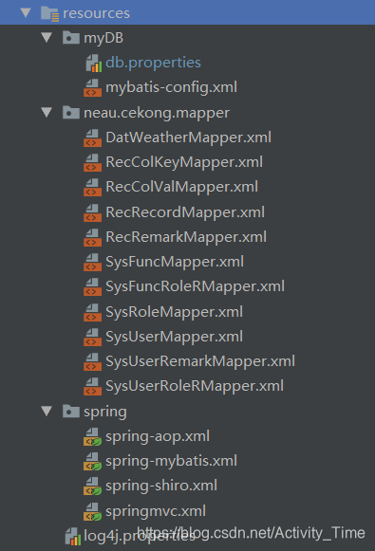
Task: Click the neau.cekong.mapper folder icon
Action: click(70, 113)
